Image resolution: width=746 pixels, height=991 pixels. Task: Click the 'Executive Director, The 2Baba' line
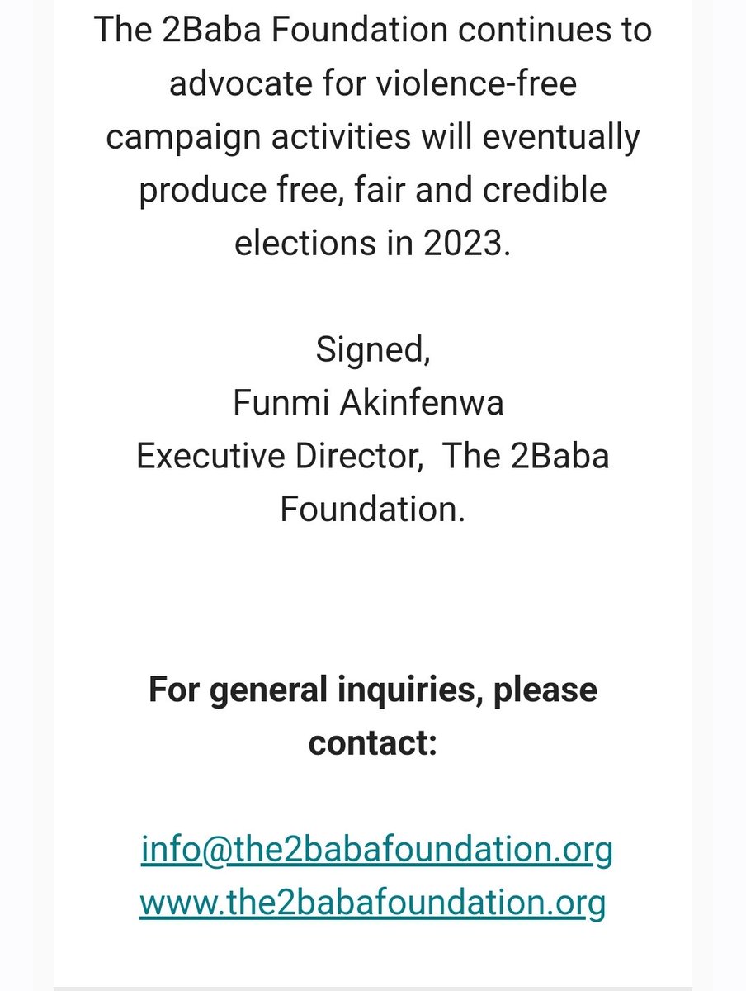[373, 456]
